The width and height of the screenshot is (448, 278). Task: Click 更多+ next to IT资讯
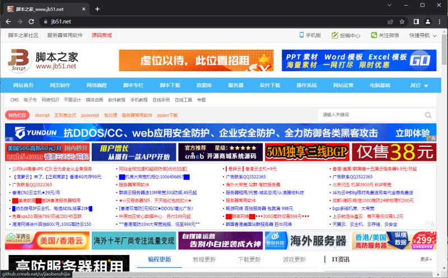point(426,259)
